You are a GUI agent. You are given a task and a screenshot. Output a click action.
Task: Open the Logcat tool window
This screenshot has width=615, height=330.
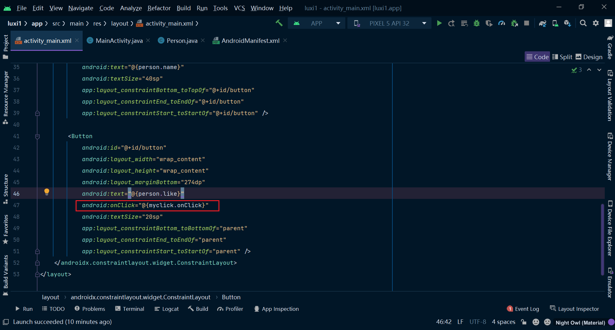tap(167, 309)
